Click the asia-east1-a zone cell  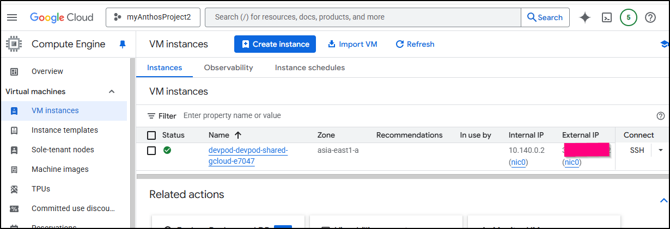(x=338, y=150)
